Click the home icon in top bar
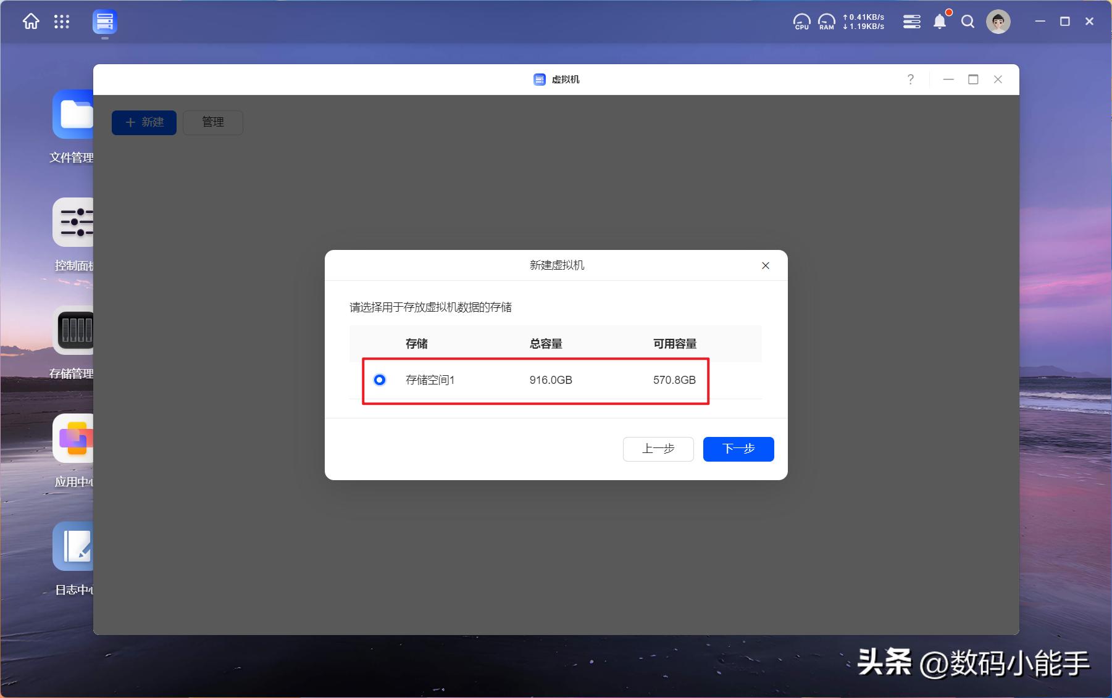The height and width of the screenshot is (698, 1112). pos(31,22)
